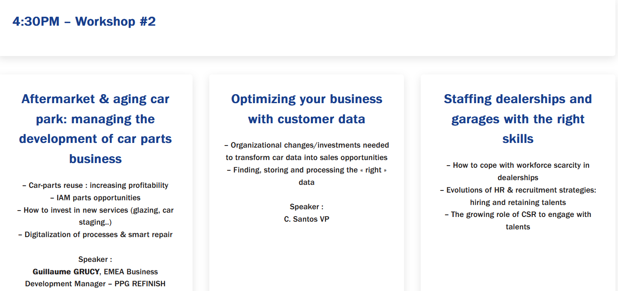
Task: Click the speaker name Guillaume GRUCY
Action: 65,272
